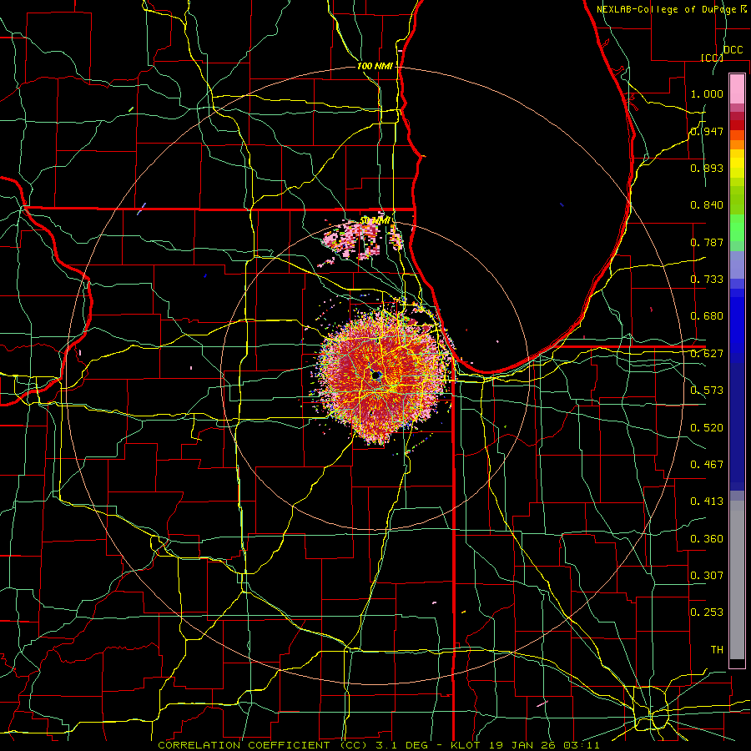
Task: Click the Correlation Coefficient KLOT title caption
Action: (378, 745)
